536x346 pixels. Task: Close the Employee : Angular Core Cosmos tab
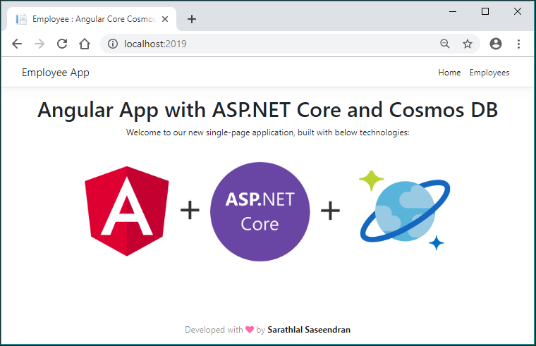[165, 19]
